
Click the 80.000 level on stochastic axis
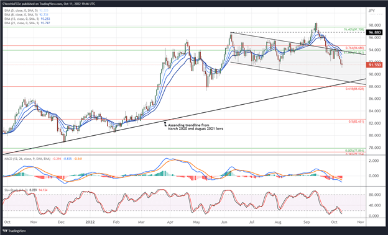374,195
